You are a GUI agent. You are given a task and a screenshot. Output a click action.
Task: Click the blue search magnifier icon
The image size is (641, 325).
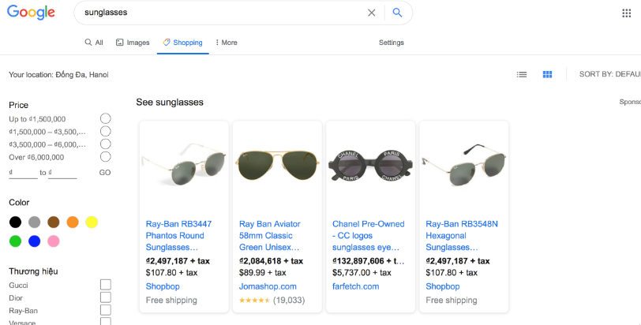pyautogui.click(x=397, y=13)
